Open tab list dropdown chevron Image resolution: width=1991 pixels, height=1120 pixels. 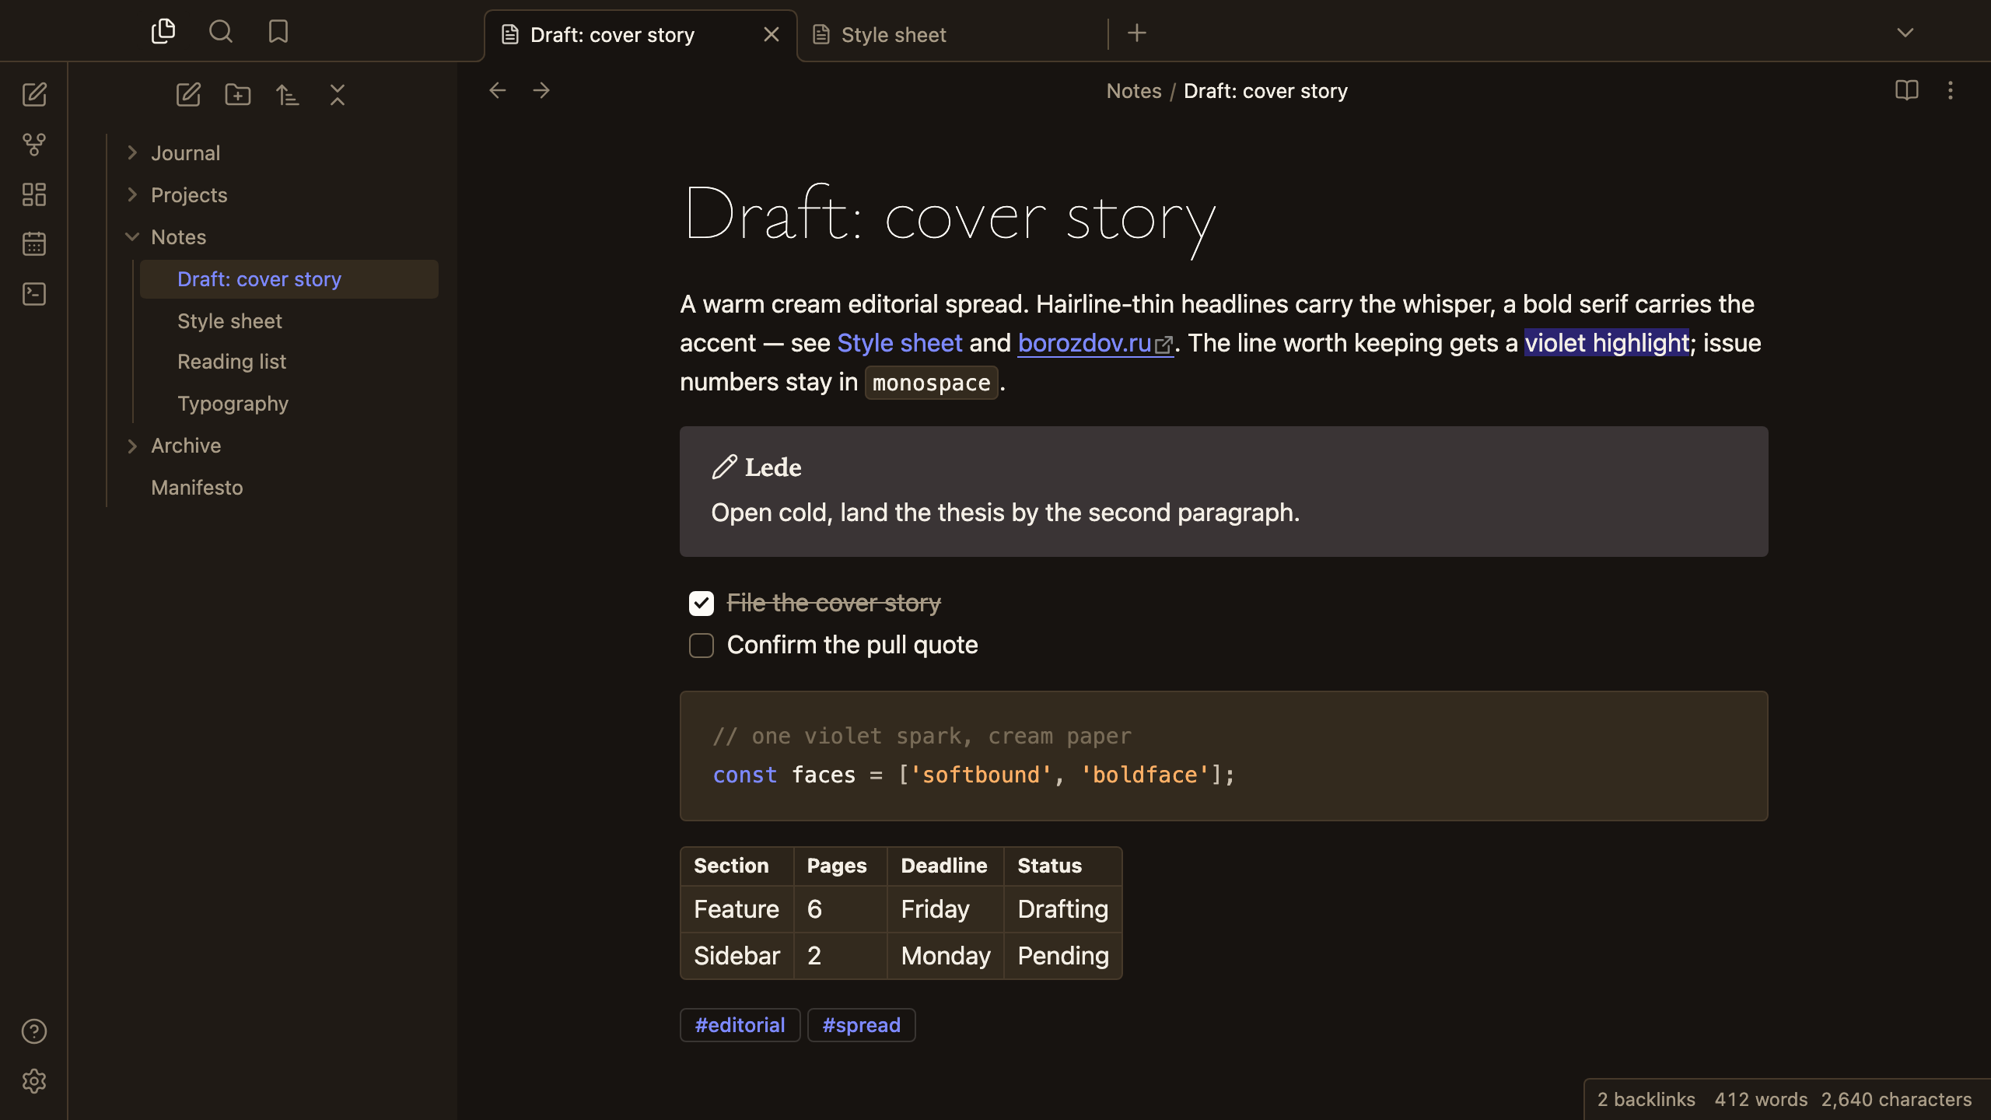(x=1905, y=33)
